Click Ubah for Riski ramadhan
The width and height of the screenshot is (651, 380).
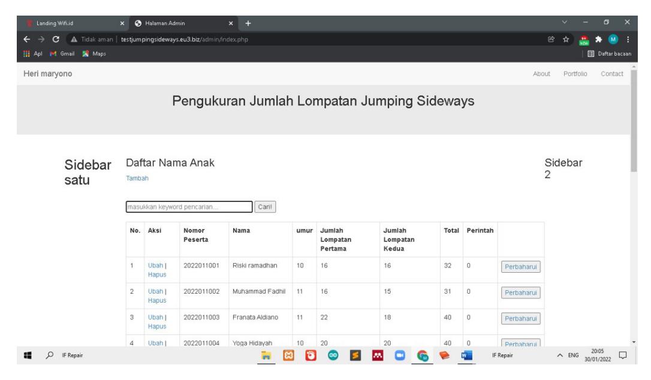click(155, 266)
